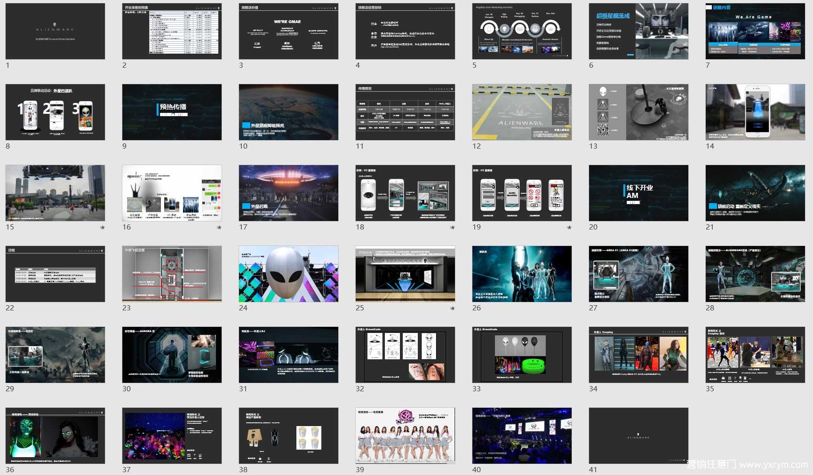This screenshot has height=475, width=813.
Task: Preview the animation via slide 18's star icon
Action: coord(453,228)
